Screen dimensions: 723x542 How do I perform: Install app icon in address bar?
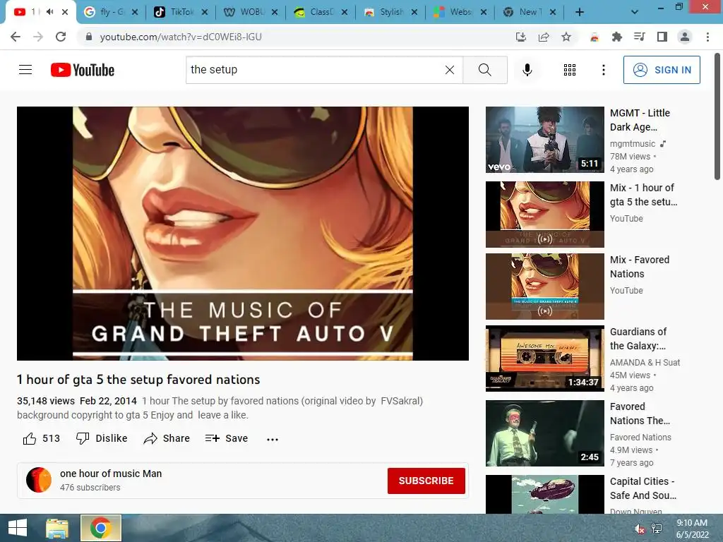click(521, 37)
